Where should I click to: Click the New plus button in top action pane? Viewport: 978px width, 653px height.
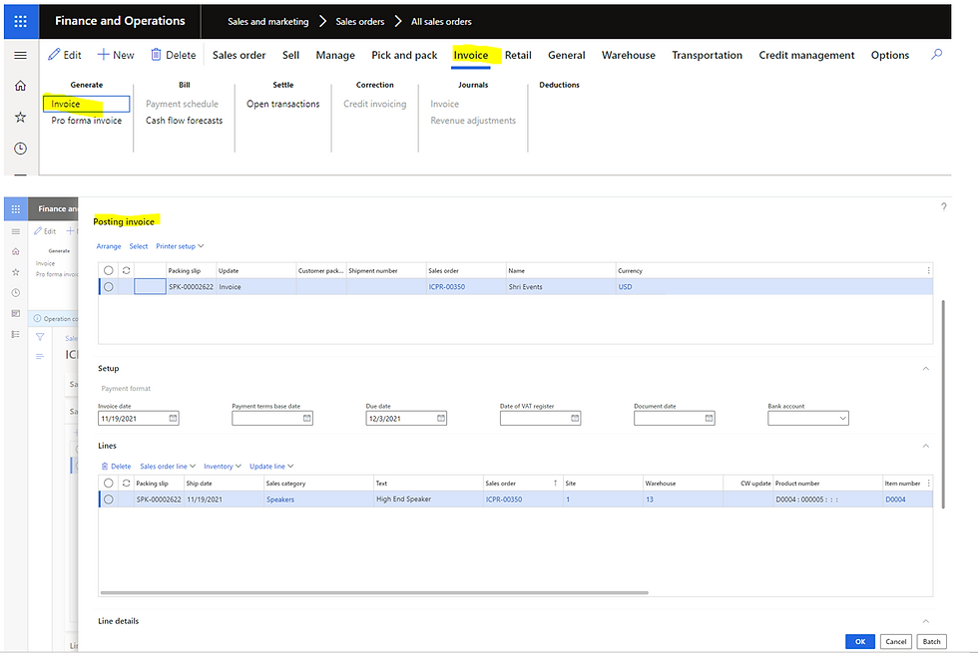tap(116, 55)
